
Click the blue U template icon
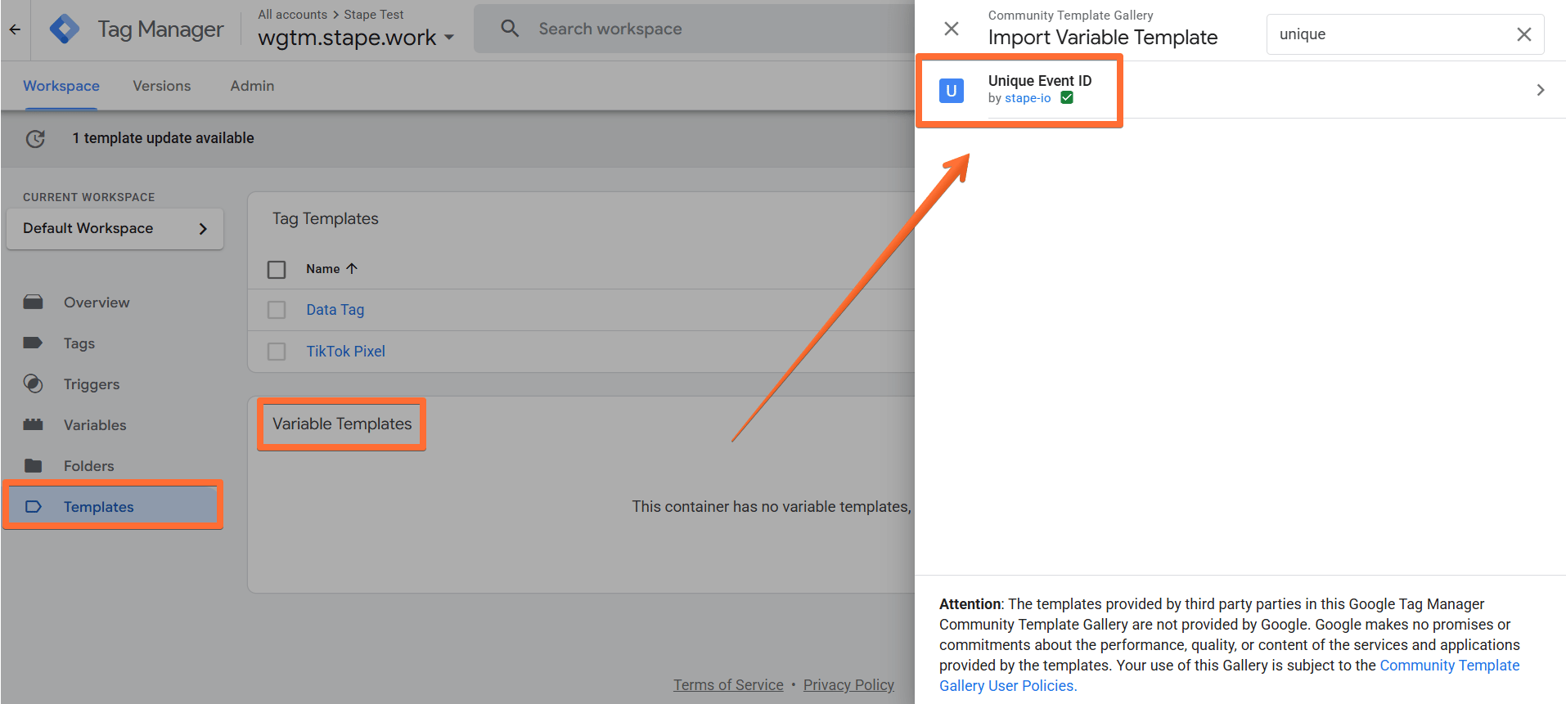[x=951, y=90]
